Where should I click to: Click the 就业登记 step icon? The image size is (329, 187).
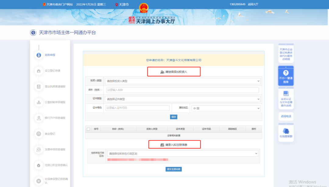pyautogui.click(x=38, y=134)
